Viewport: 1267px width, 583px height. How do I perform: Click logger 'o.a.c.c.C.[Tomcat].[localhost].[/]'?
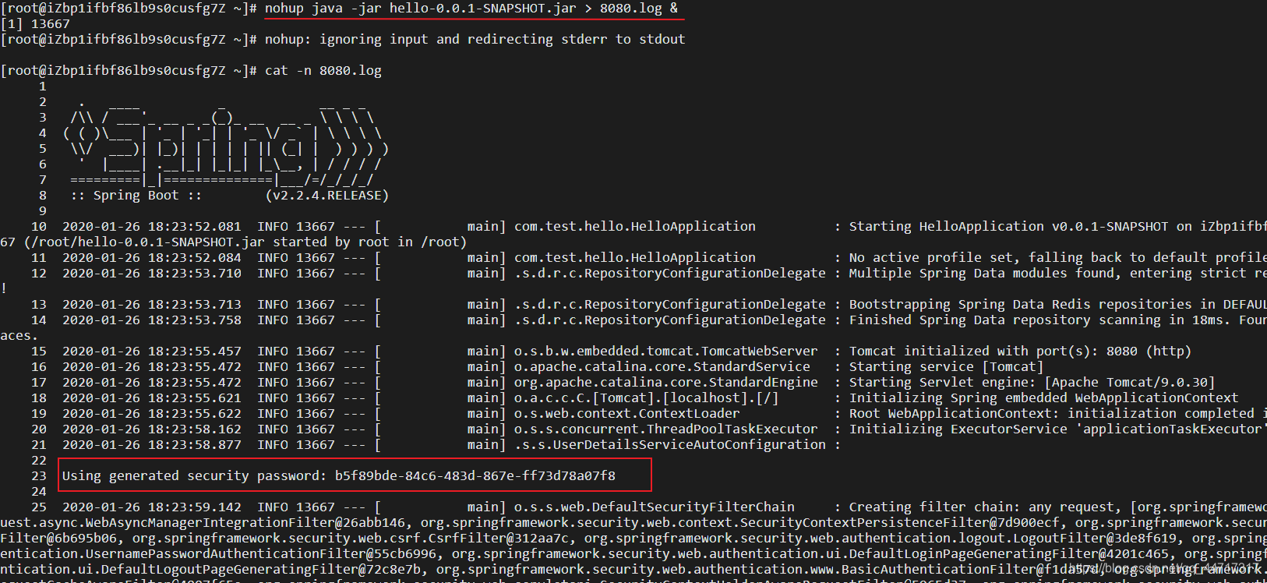click(x=647, y=397)
